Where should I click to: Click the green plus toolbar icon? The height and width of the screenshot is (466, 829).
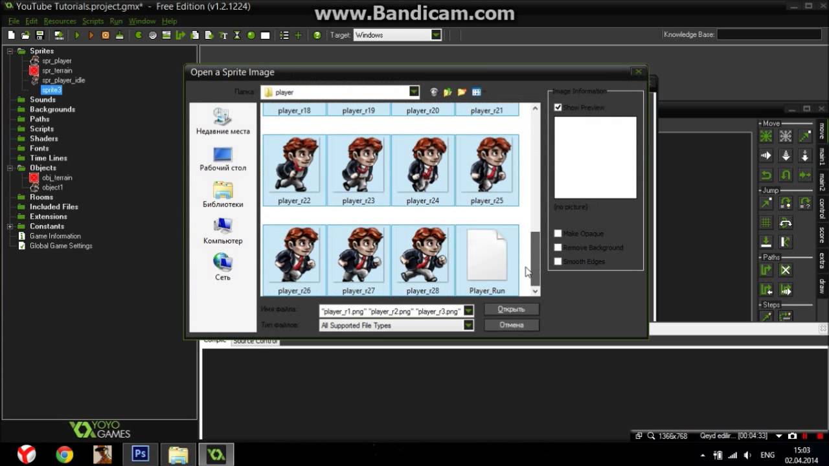pyautogui.click(x=299, y=36)
